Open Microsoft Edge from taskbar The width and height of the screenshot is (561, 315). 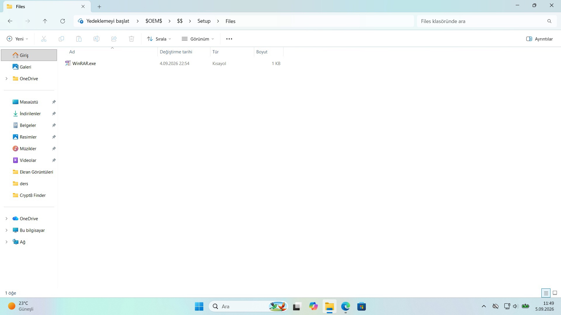pos(345,307)
